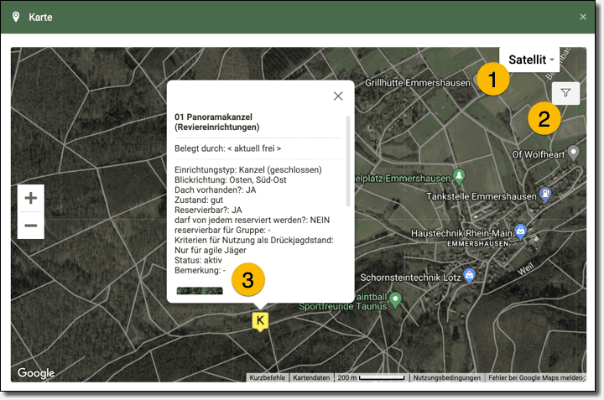604x400 pixels.
Task: Close the Panoramakanzel info popup
Action: tap(338, 96)
